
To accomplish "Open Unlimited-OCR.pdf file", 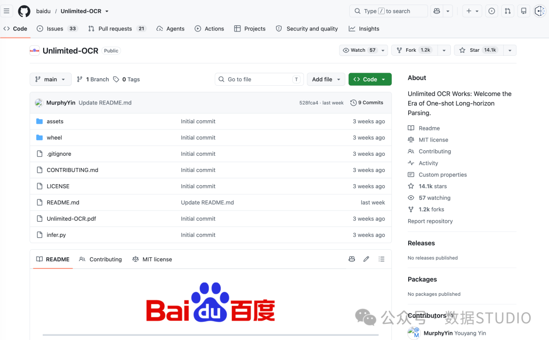I will (71, 219).
